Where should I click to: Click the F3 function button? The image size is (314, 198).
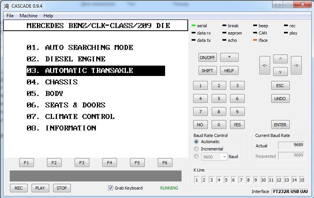coord(82,163)
